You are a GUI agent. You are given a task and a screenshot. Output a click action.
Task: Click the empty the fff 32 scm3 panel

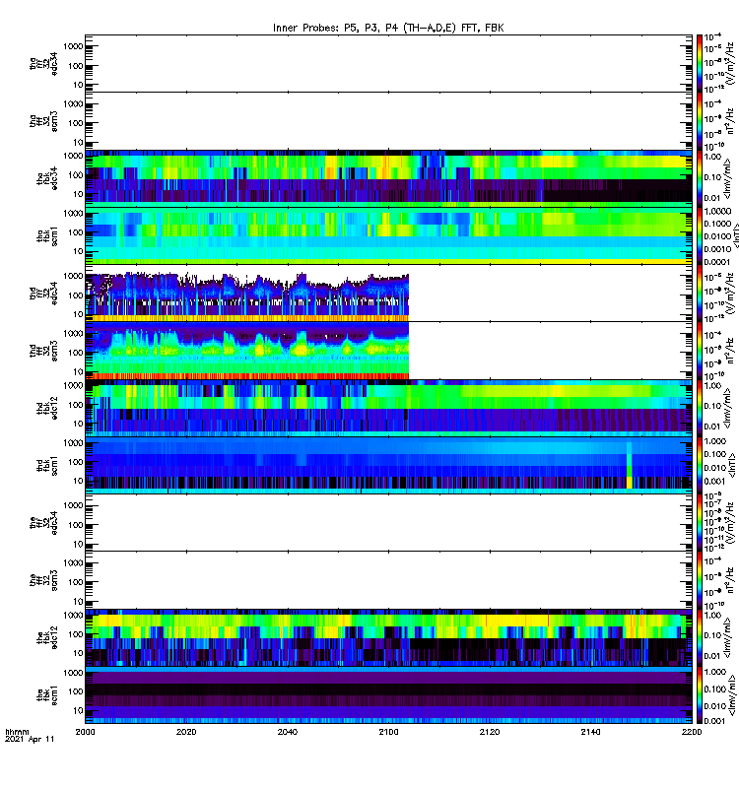click(x=388, y=580)
